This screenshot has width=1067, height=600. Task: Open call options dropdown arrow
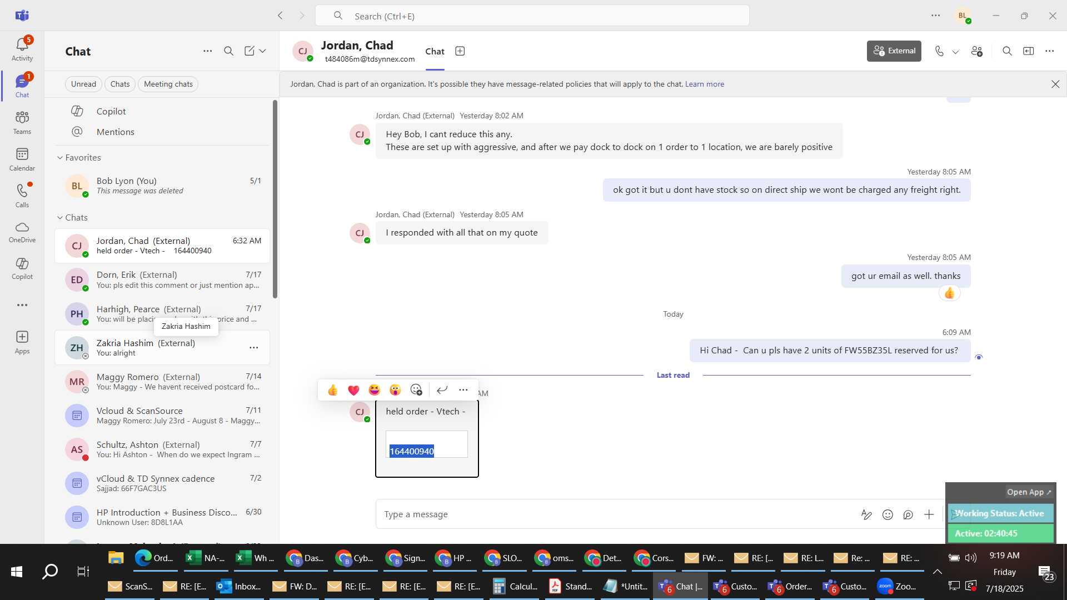(x=956, y=52)
